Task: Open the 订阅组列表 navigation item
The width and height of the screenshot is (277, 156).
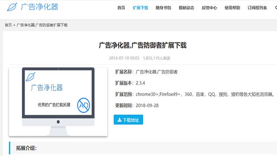Action: point(257,8)
